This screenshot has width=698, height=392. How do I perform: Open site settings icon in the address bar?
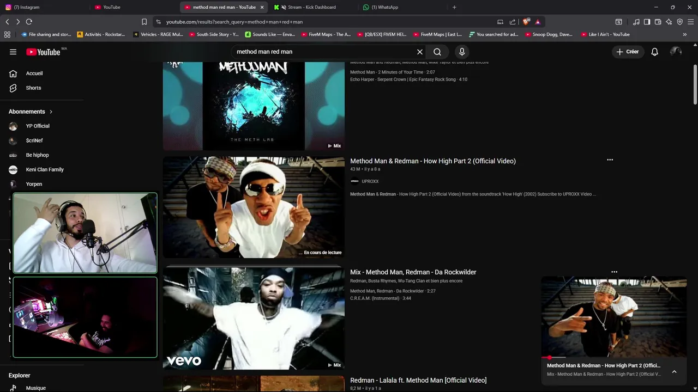click(158, 22)
